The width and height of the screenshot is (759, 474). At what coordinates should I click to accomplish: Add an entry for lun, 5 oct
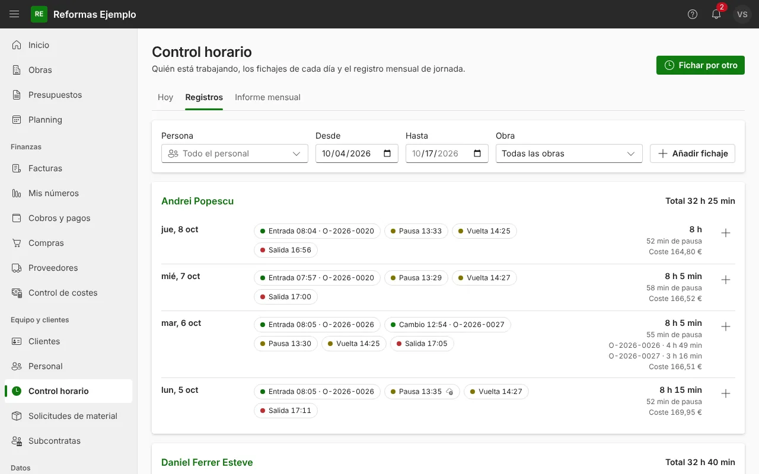(725, 393)
